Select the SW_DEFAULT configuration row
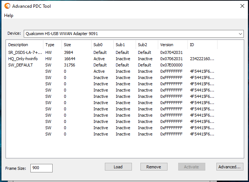This screenshot has height=182, width=249. (x=20, y=65)
